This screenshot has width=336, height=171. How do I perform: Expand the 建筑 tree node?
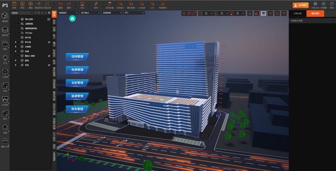16,61
